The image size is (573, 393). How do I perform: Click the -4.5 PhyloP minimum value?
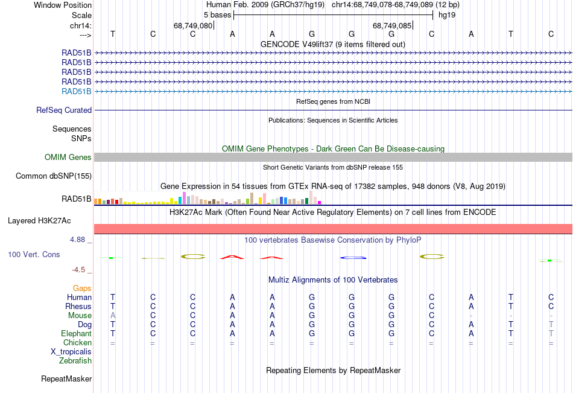coord(78,270)
